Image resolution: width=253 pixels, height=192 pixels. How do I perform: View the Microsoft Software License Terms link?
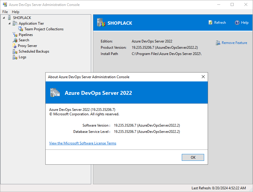(83, 143)
